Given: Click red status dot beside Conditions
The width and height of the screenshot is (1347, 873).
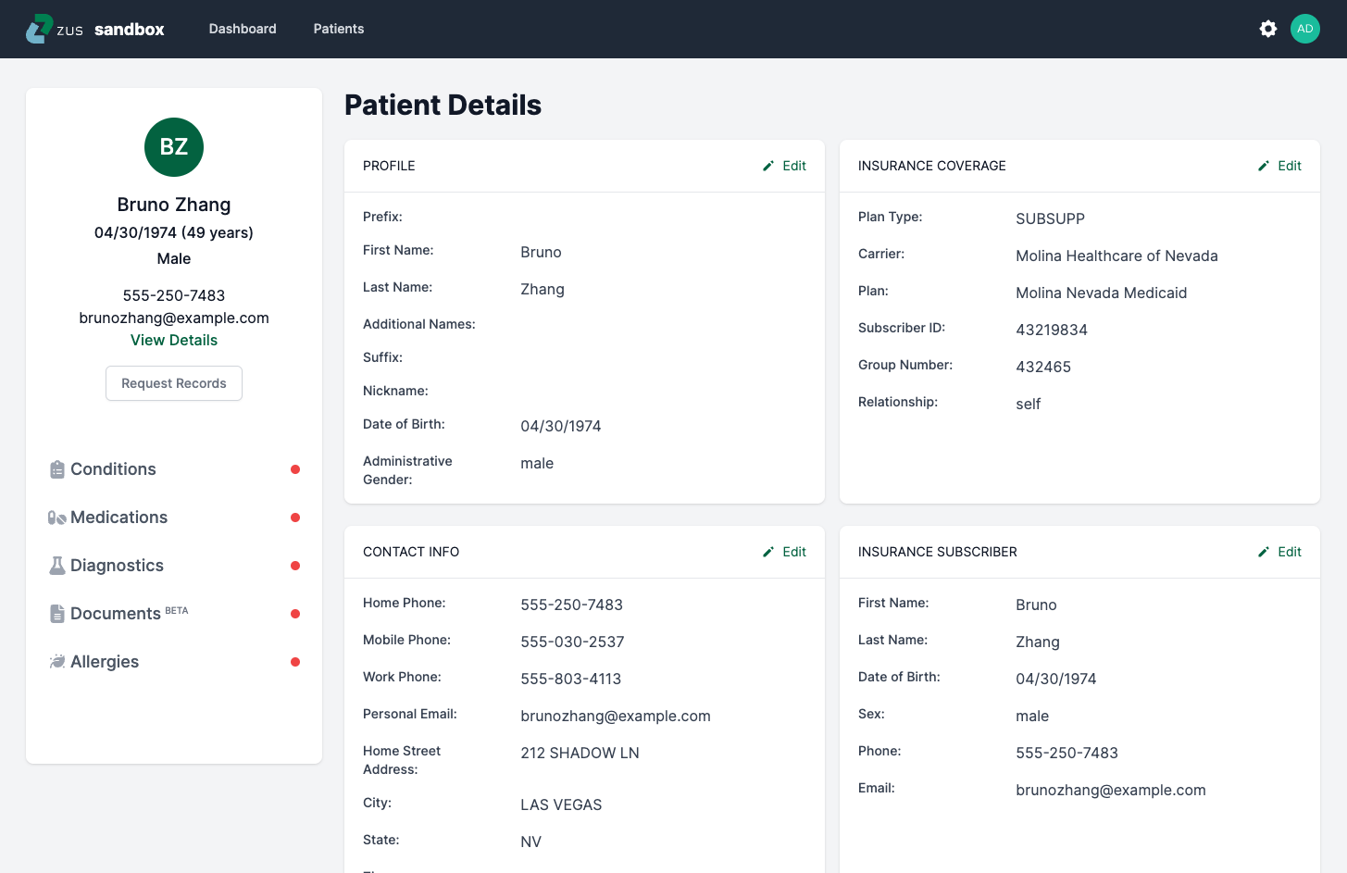Looking at the screenshot, I should 295,469.
